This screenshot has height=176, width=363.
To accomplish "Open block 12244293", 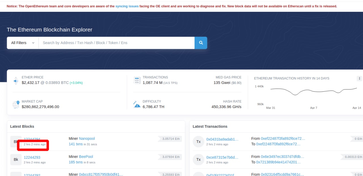I will [x=32, y=157].
